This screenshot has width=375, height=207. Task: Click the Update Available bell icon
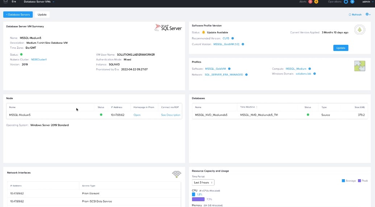(204, 33)
